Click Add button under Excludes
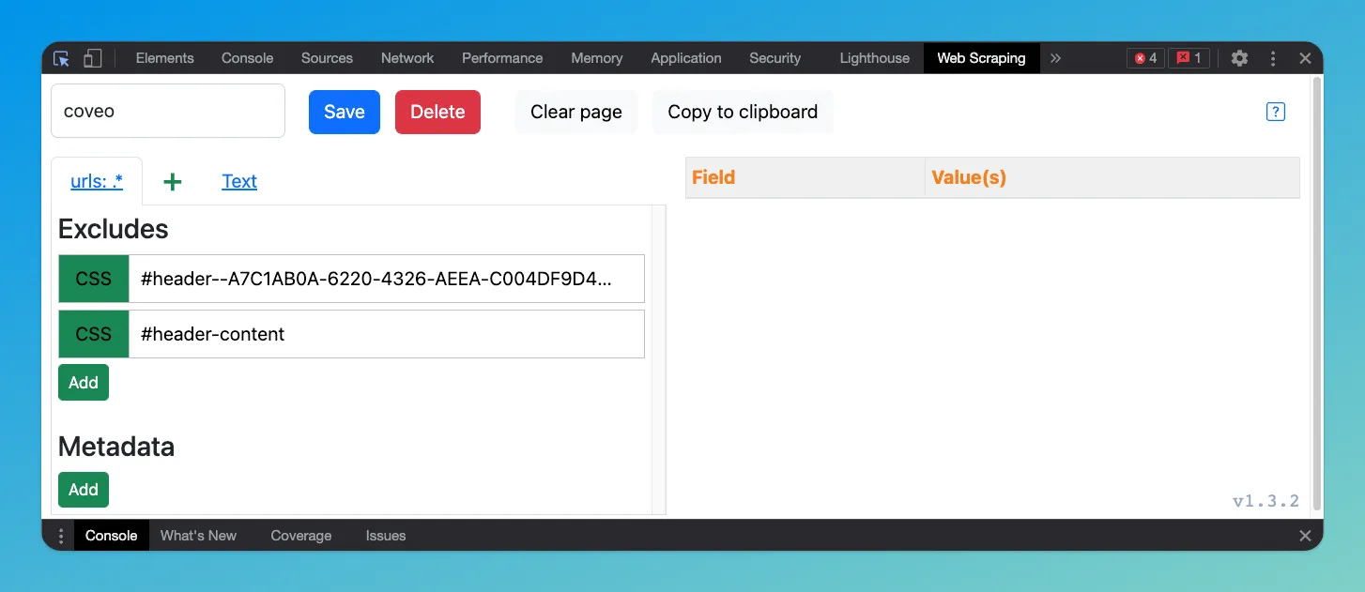The width and height of the screenshot is (1365, 592). click(84, 383)
